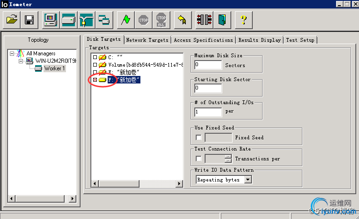359x219 pixels.
Task: Start a new manager
Action: pyautogui.click(x=51, y=20)
